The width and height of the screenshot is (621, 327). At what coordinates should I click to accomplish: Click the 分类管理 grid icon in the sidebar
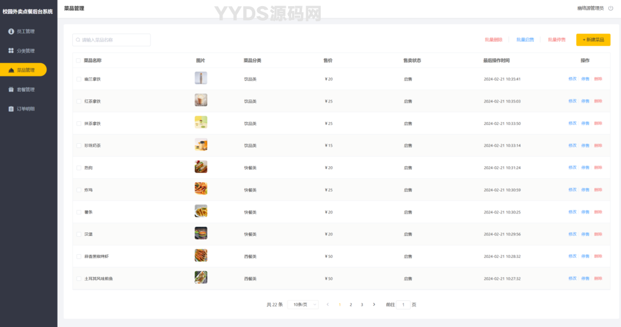coord(11,50)
